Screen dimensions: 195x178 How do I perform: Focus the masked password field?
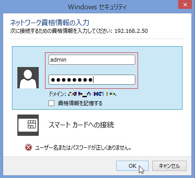tap(92, 80)
